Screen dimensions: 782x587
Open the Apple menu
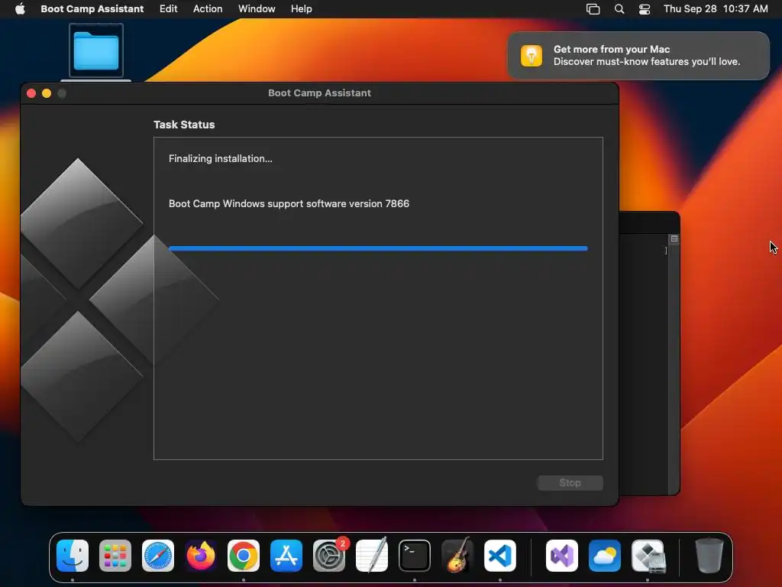[x=20, y=8]
